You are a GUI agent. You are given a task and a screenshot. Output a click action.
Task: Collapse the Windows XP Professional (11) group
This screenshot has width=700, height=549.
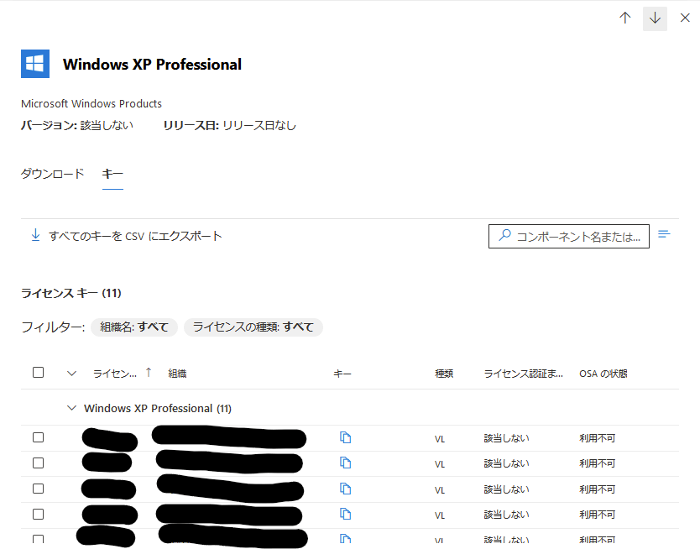71,408
